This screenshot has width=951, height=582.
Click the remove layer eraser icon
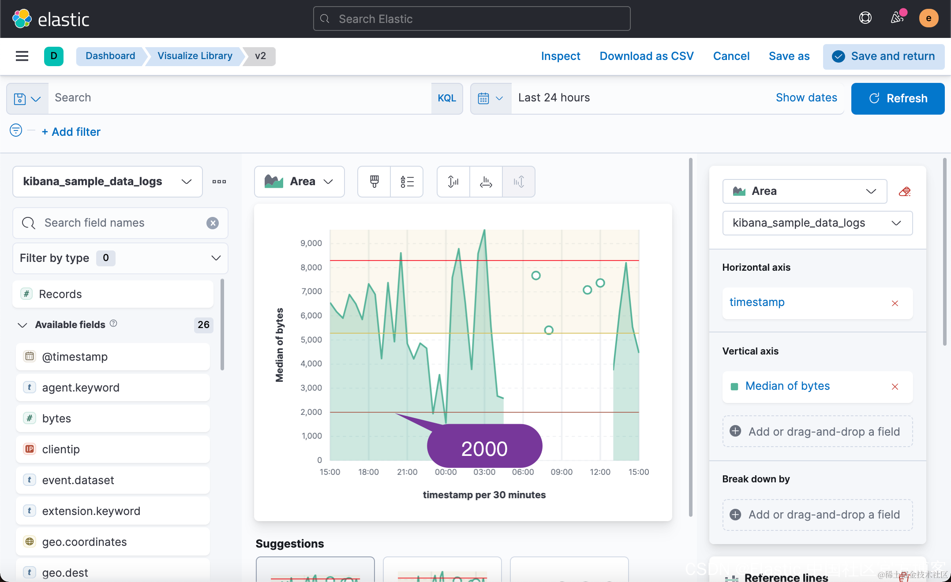pos(904,191)
